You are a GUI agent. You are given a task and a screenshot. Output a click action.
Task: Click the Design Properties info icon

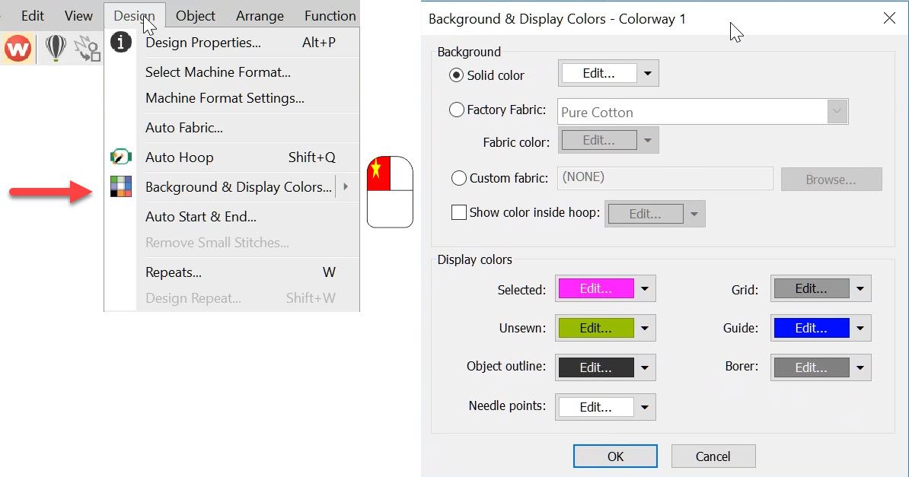tap(121, 43)
